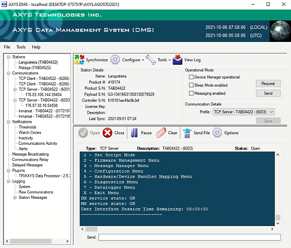Click the Request button
Viewport: 291px width, 248px height.
coord(268,84)
